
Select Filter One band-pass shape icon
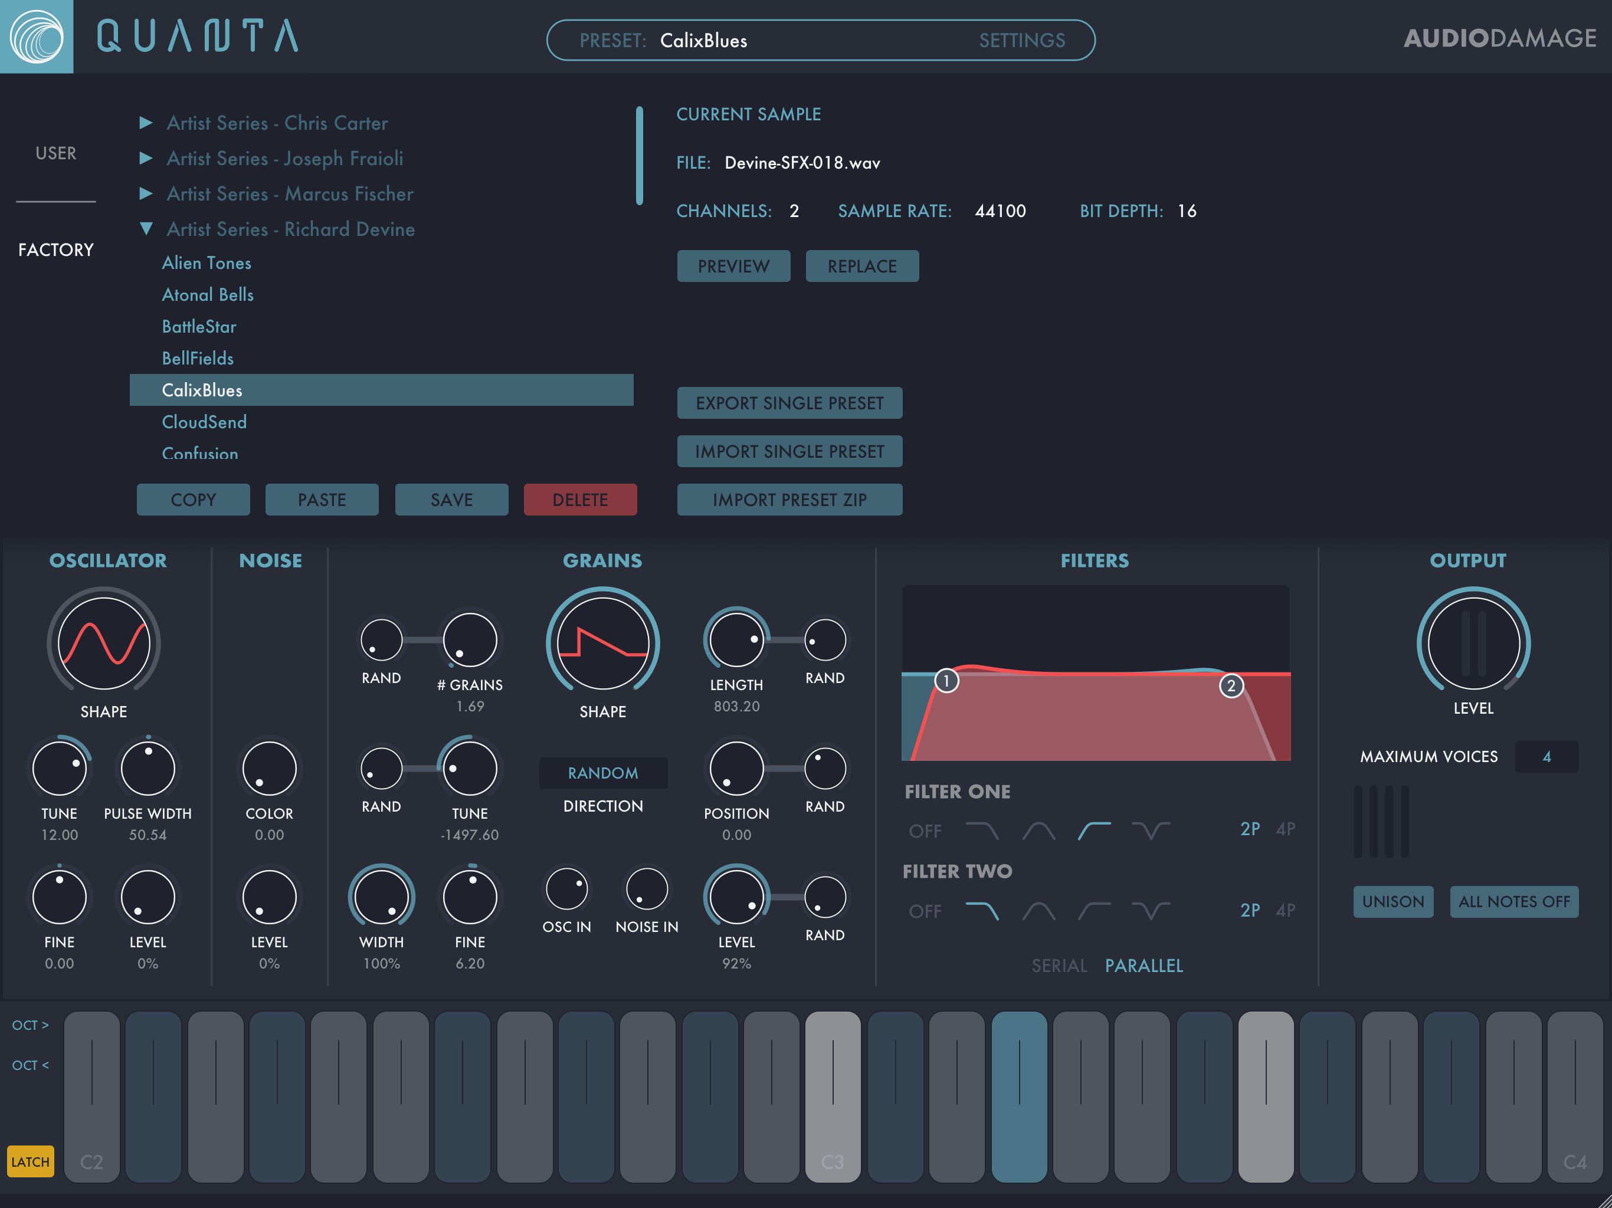1038,830
